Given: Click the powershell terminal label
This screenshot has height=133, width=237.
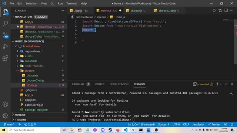Looking at the screenshot, I should [203, 84].
